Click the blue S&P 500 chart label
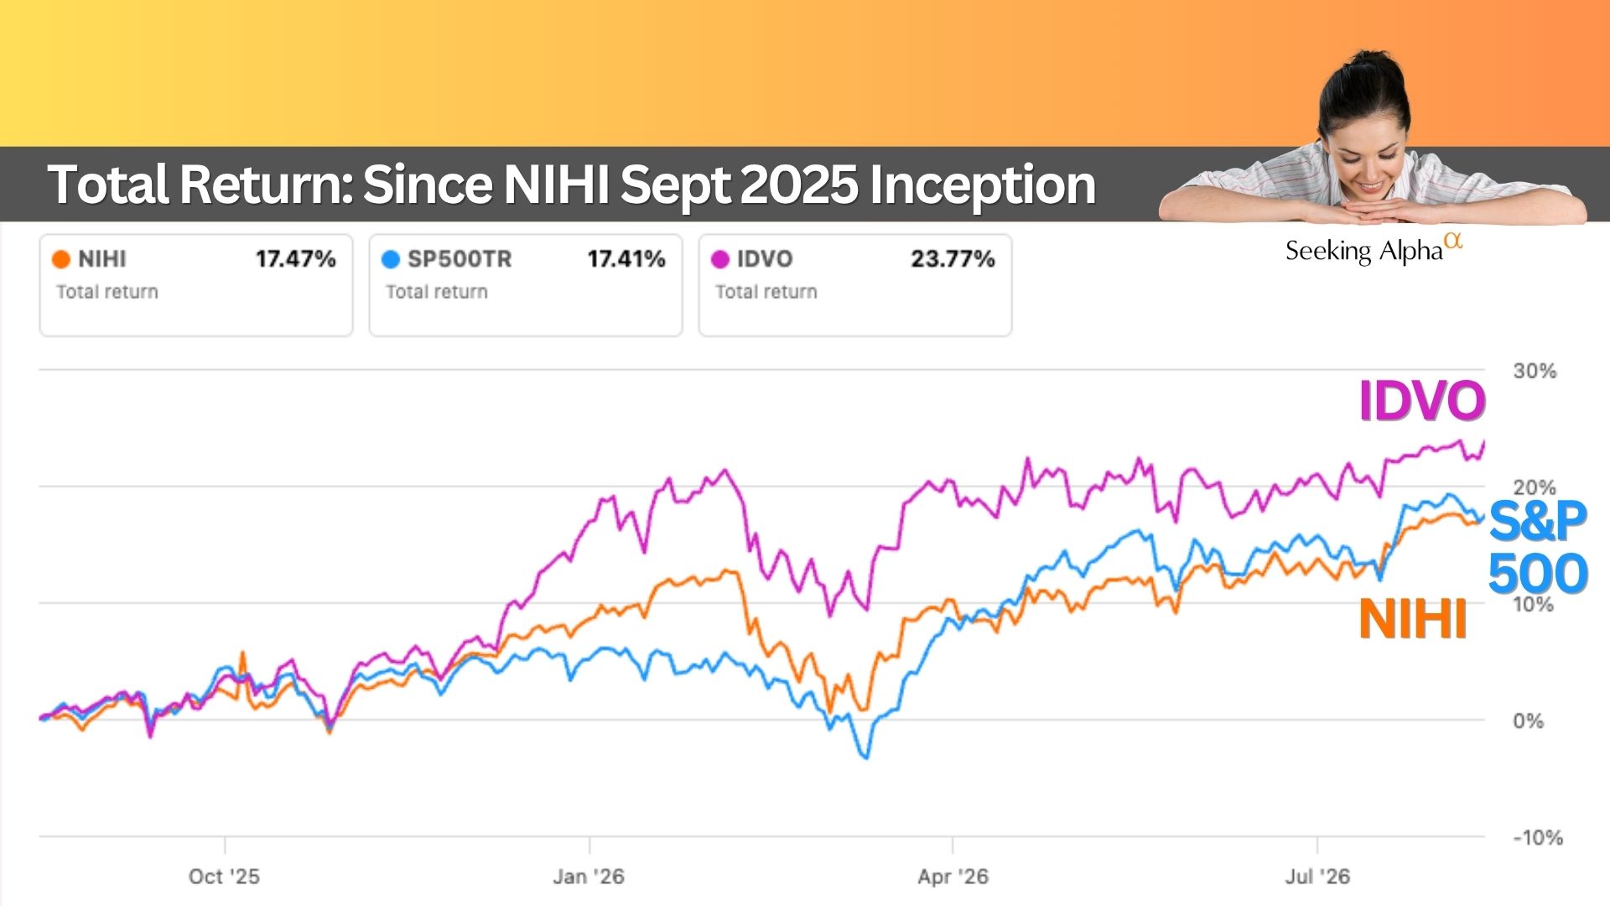This screenshot has height=906, width=1610. click(1538, 547)
